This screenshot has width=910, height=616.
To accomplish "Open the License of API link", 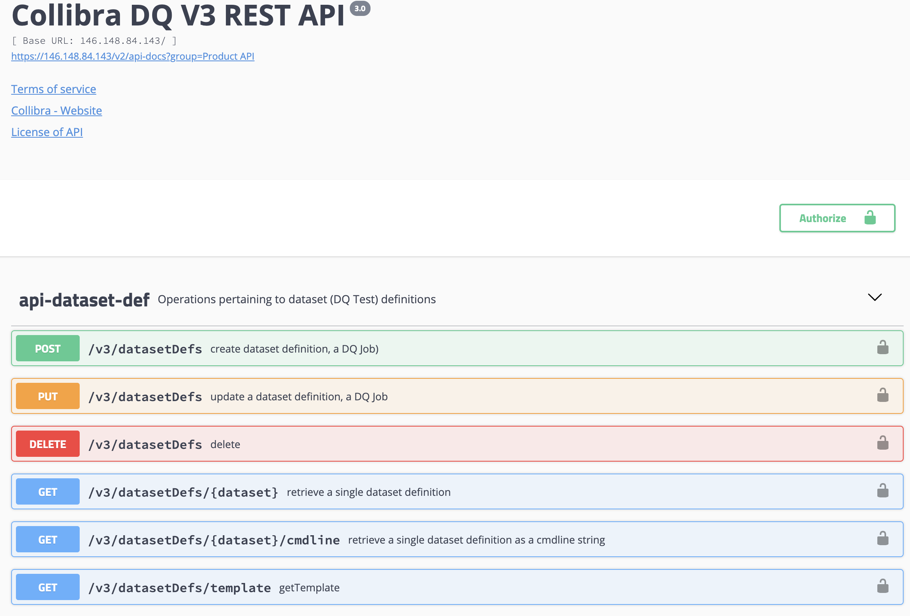I will [x=47, y=132].
